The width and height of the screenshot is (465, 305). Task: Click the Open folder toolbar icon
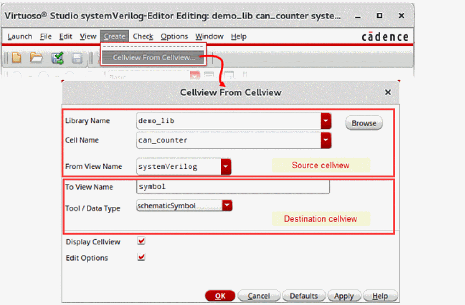36,57
